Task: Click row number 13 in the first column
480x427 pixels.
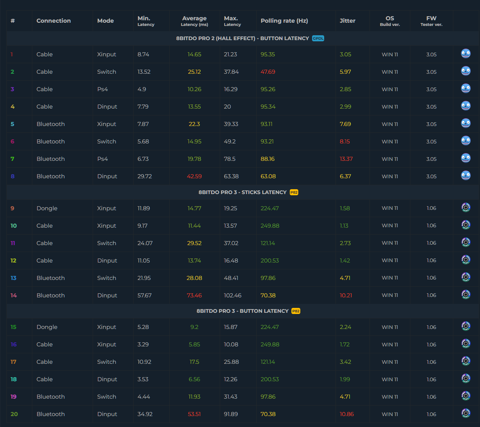Action: [x=13, y=278]
